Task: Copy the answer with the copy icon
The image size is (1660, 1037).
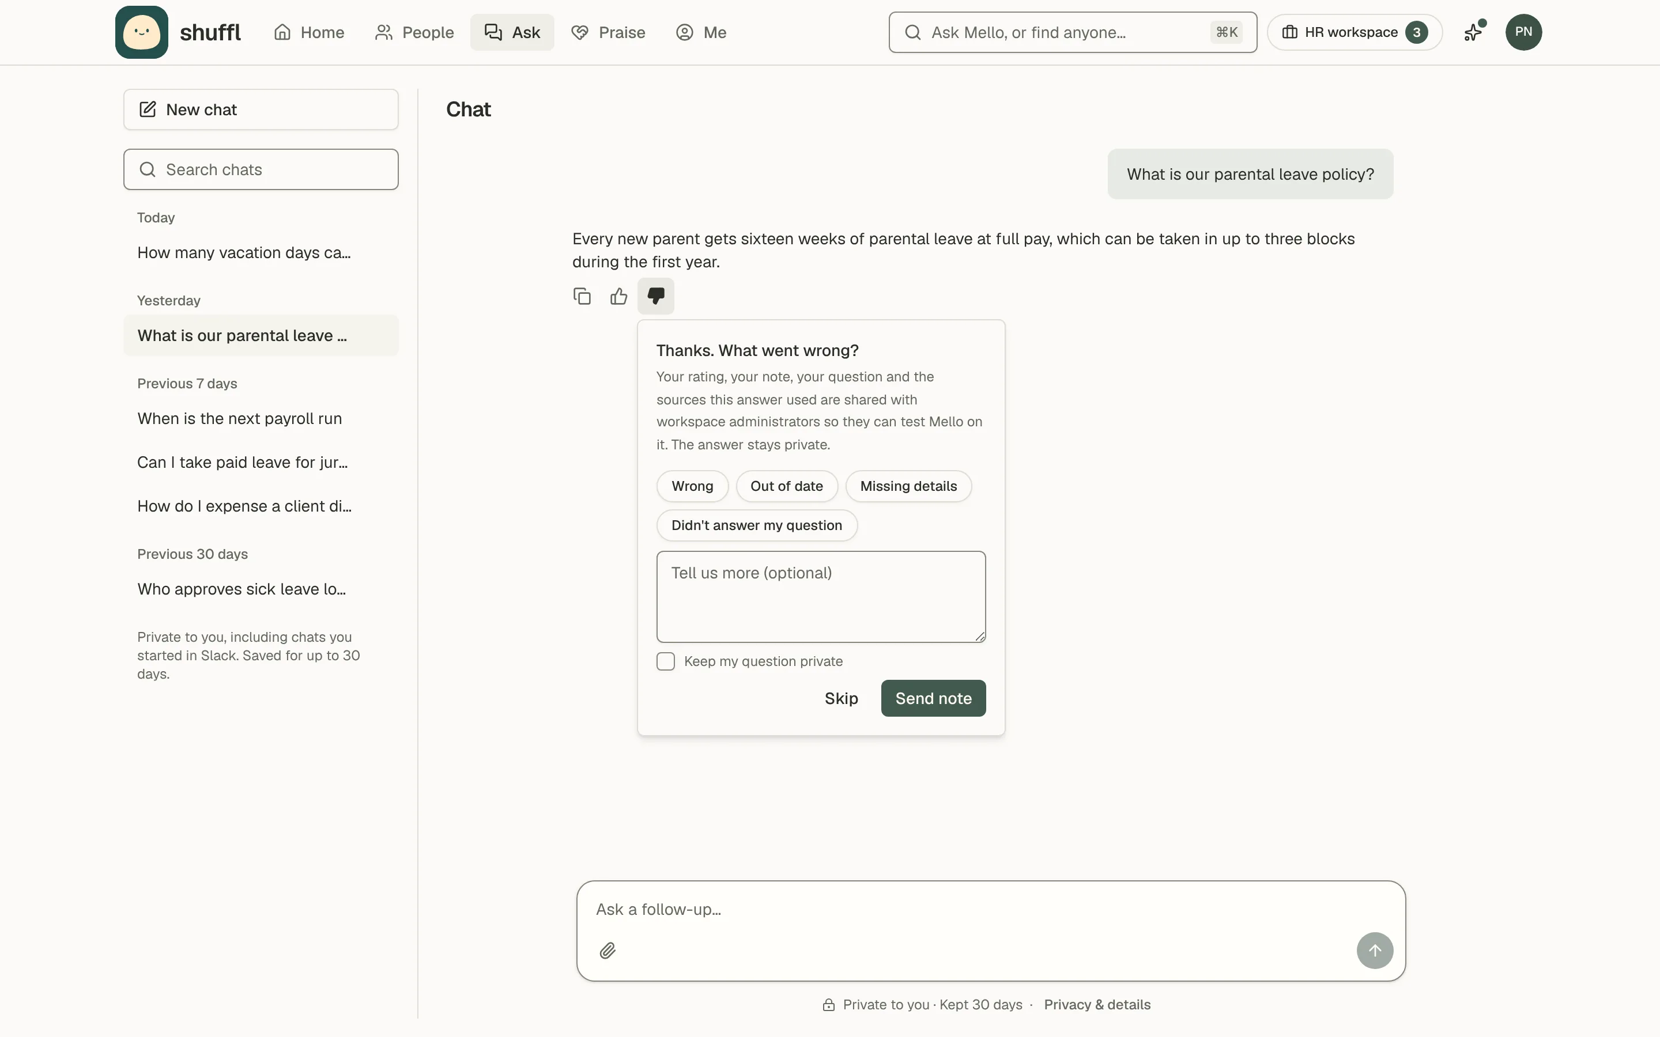Action: tap(582, 296)
